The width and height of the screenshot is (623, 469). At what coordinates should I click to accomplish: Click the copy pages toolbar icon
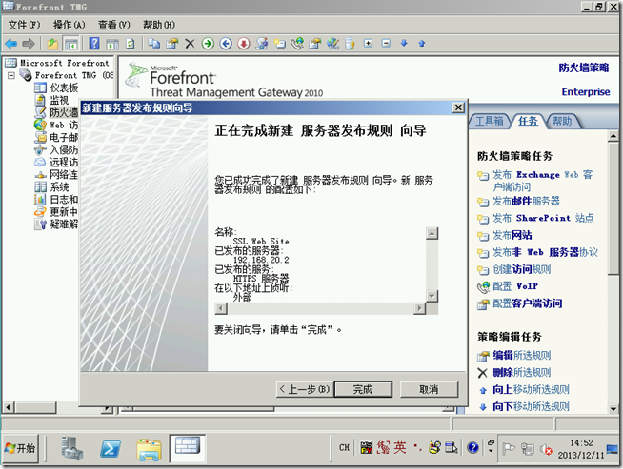153,44
